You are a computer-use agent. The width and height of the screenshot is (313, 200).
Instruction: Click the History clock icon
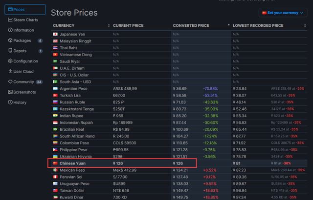point(10,102)
